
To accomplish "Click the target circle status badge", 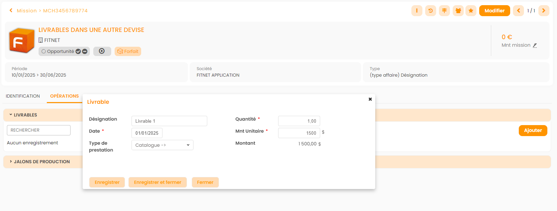I will pyautogui.click(x=102, y=51).
